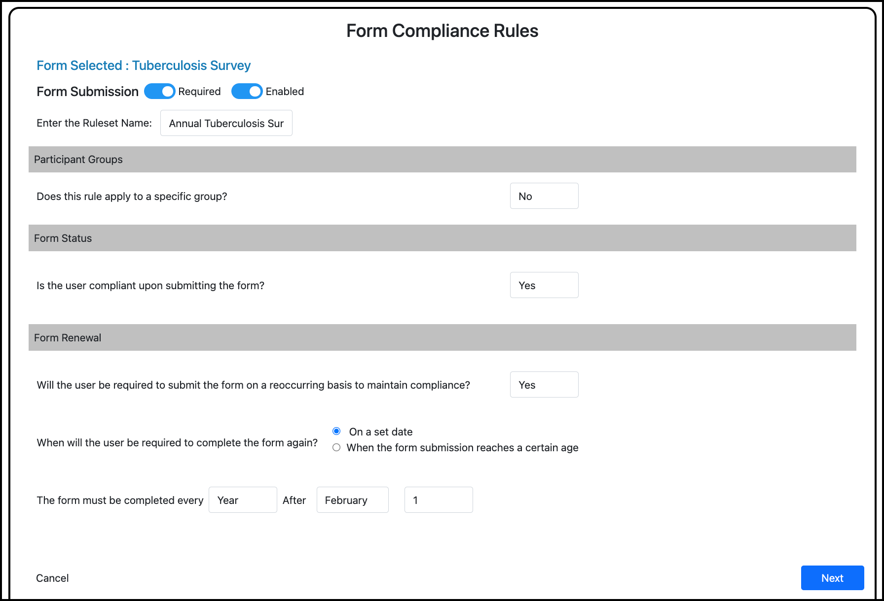Click the blue Next button

point(832,578)
